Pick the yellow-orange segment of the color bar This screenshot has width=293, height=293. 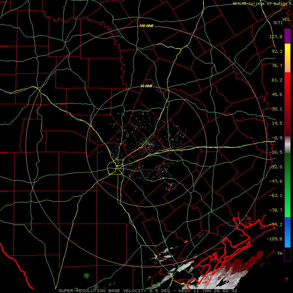(287, 58)
